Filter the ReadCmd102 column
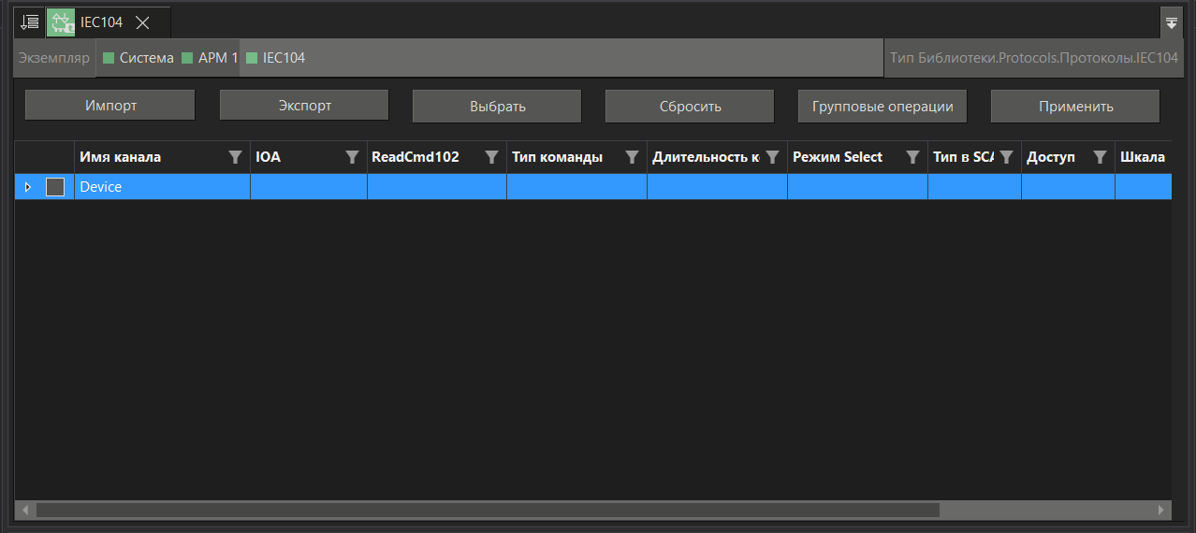 pos(491,158)
